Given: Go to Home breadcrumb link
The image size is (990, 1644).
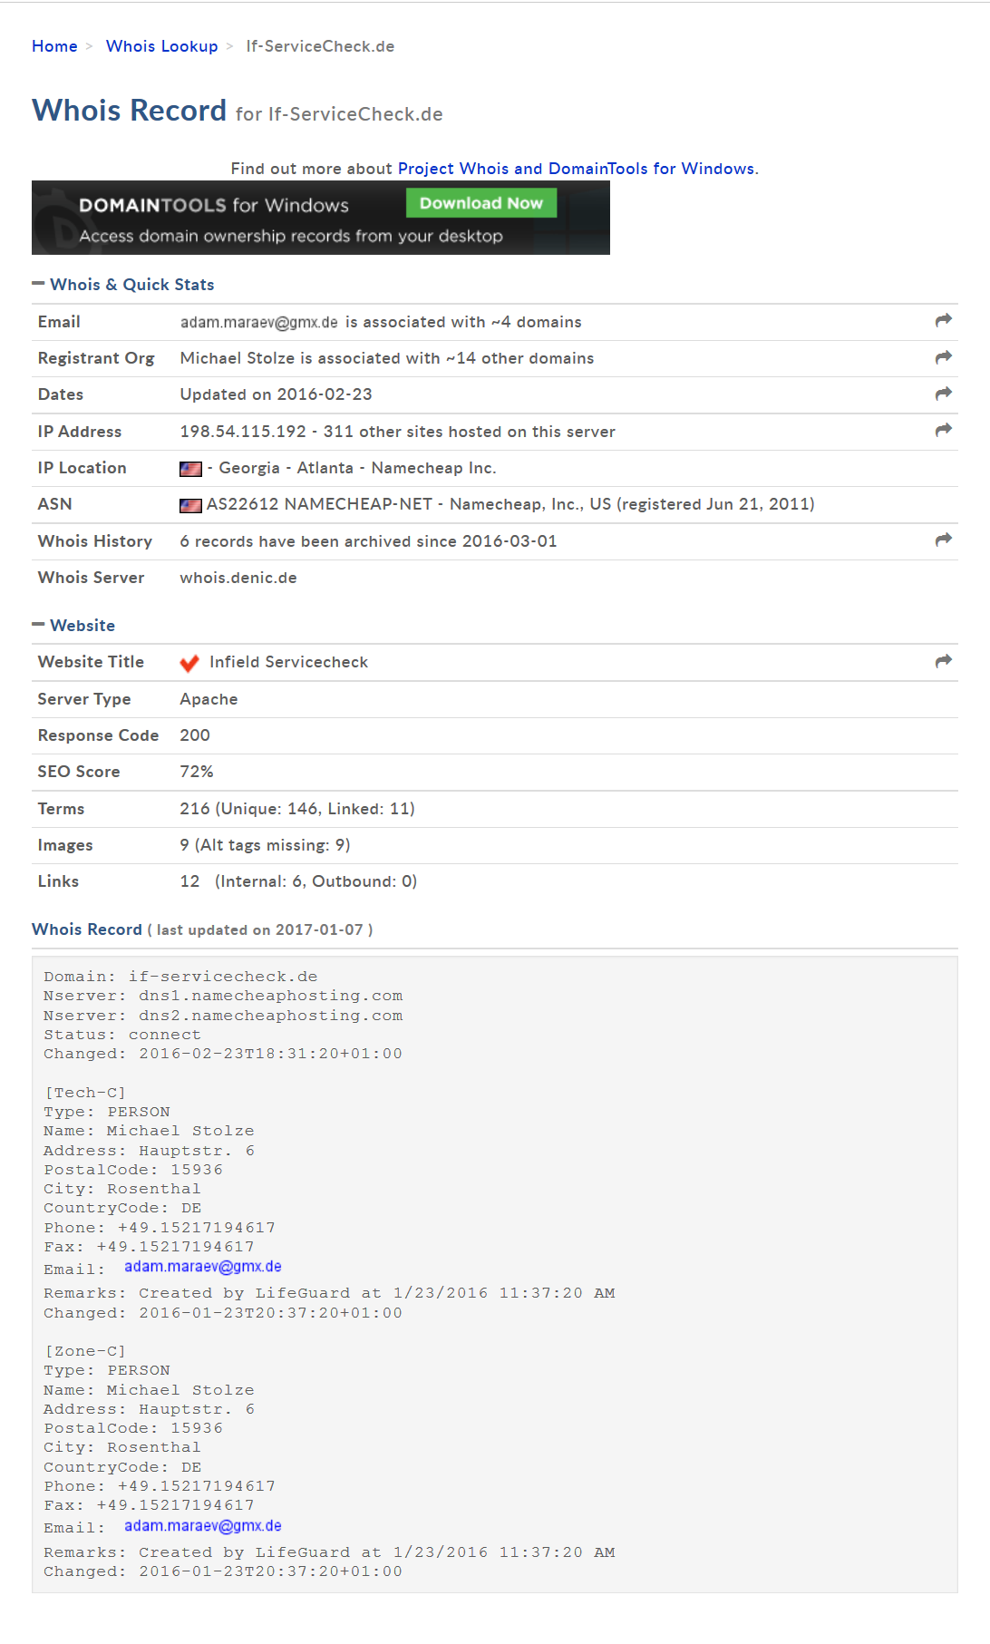Looking at the screenshot, I should point(54,46).
